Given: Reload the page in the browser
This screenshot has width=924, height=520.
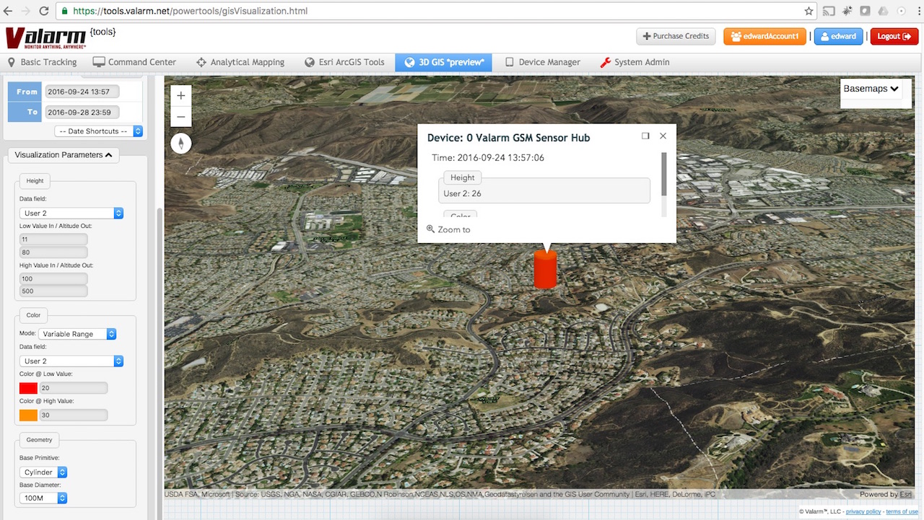Looking at the screenshot, I should [44, 11].
